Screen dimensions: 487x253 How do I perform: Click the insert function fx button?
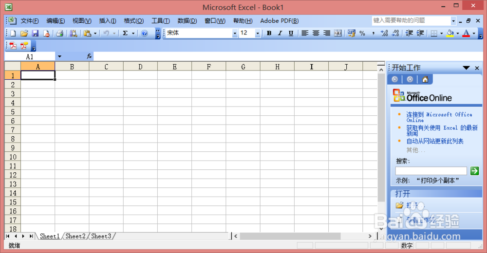pos(89,56)
